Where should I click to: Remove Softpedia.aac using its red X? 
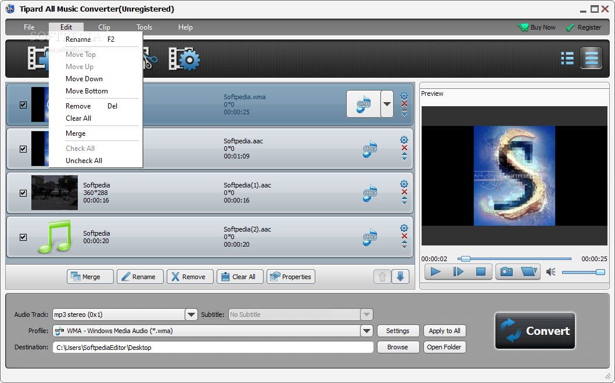tap(404, 148)
